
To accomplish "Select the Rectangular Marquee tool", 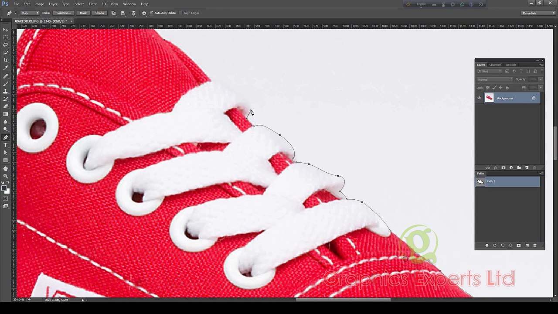I will [6, 37].
